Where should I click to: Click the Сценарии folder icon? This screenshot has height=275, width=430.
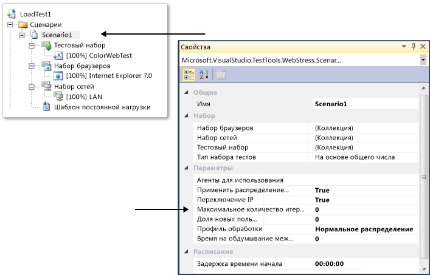(x=23, y=25)
